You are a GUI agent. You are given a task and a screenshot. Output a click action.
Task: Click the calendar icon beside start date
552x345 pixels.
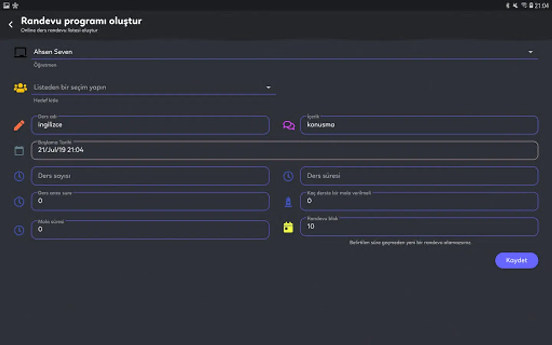coord(19,151)
